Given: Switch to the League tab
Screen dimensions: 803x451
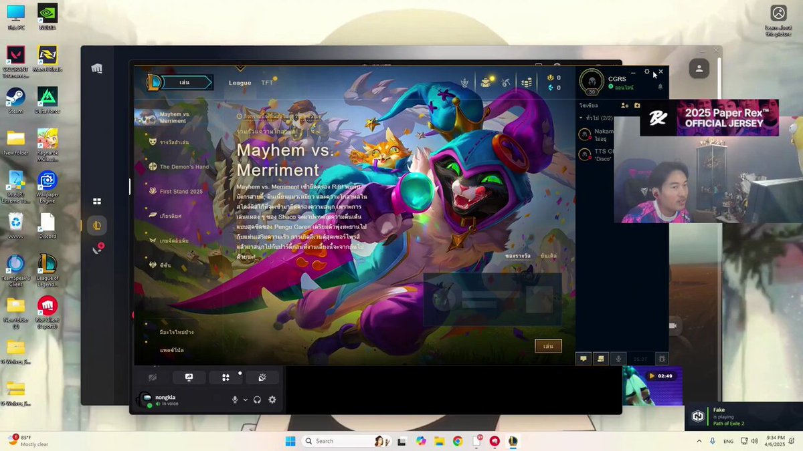Looking at the screenshot, I should [240, 83].
